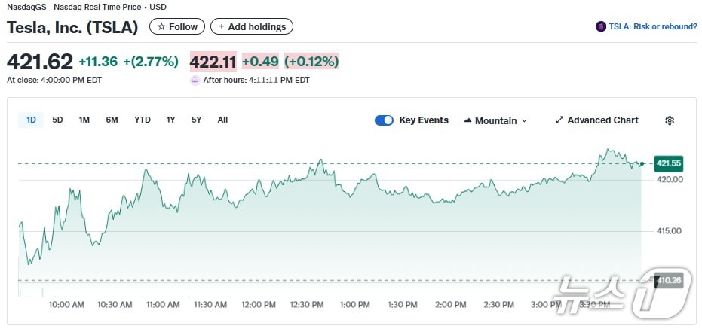The height and width of the screenshot is (329, 702).
Task: Toggle the Key Events switch
Action: (384, 120)
